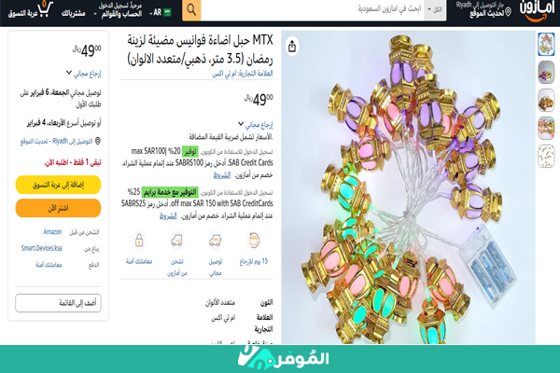Screen dimensions: 560x373
Task: Click update location in the header
Action: click(487, 13)
